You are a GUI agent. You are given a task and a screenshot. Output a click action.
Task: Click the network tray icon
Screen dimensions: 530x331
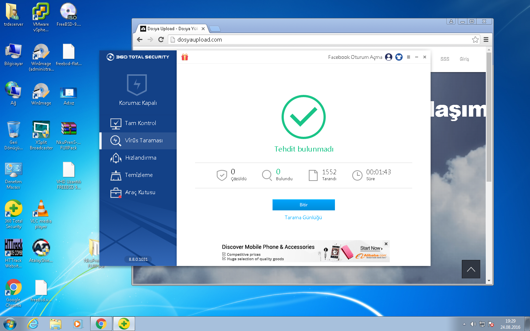(482, 324)
